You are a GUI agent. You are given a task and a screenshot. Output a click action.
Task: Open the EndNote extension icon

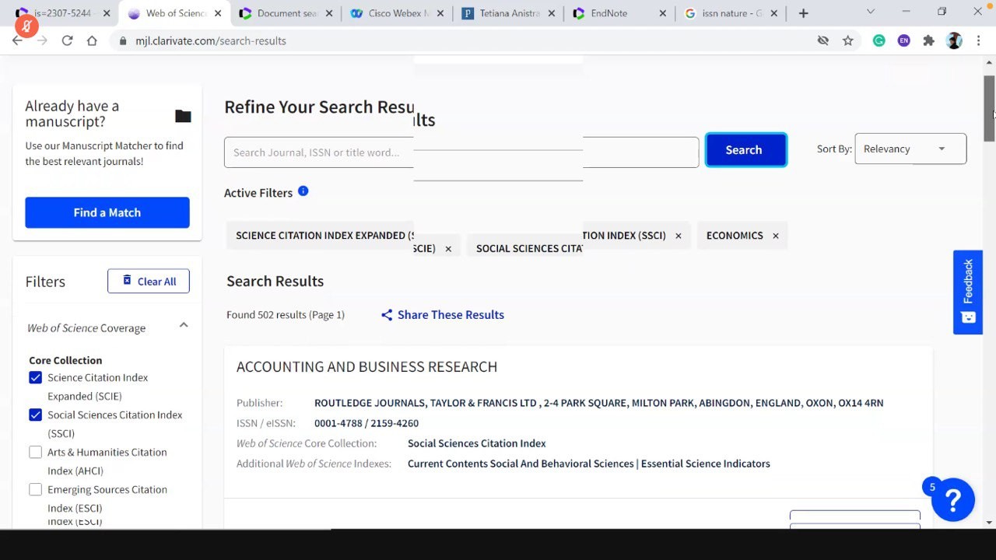903,40
